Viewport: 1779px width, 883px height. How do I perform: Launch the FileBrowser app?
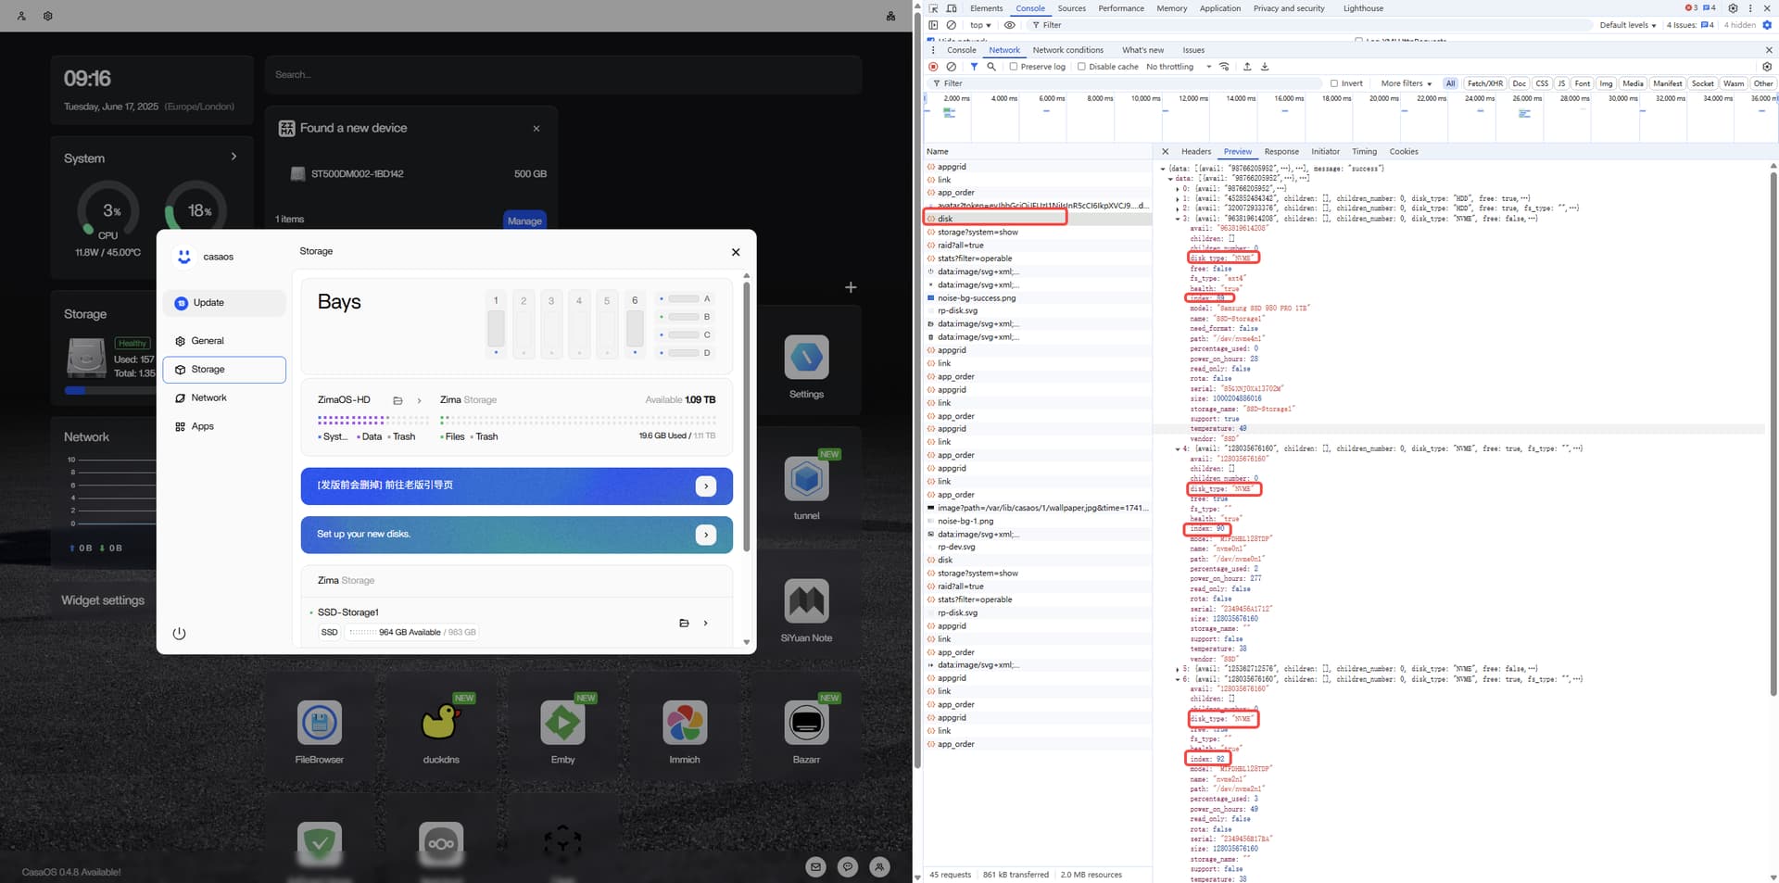(x=320, y=723)
